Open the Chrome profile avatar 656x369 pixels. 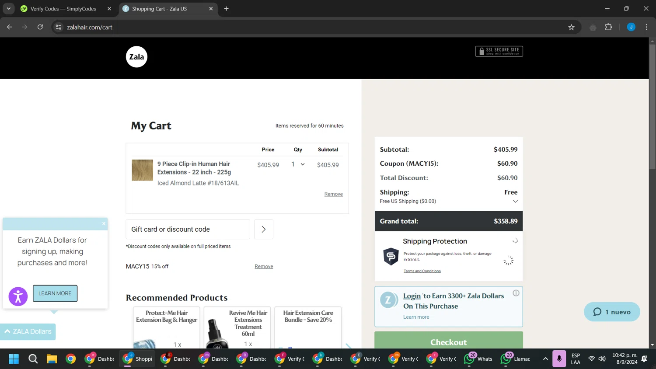tap(631, 27)
